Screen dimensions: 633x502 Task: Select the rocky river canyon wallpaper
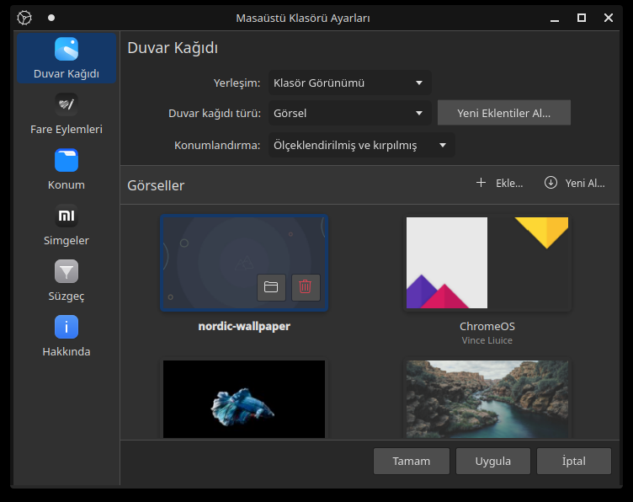point(487,398)
